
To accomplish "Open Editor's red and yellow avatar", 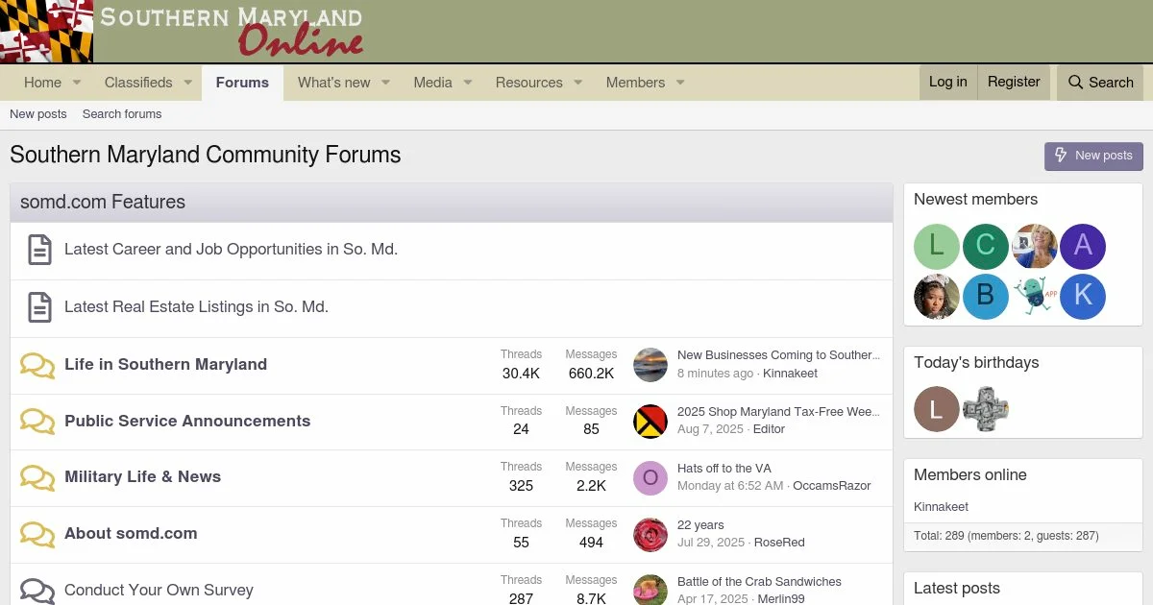I will [x=650, y=422].
